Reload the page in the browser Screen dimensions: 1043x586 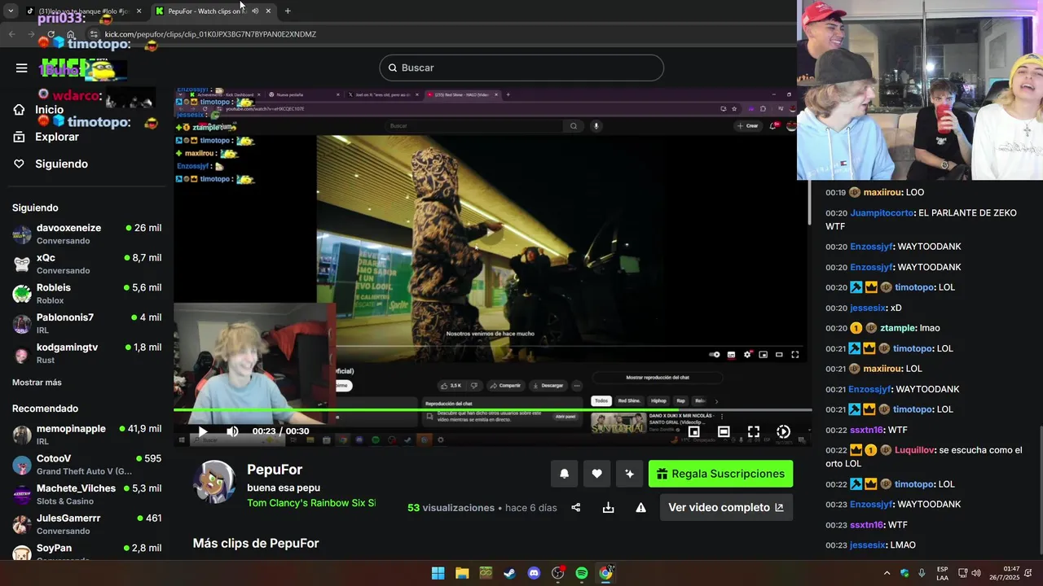tap(51, 34)
